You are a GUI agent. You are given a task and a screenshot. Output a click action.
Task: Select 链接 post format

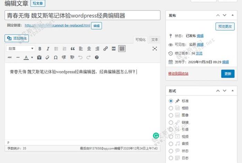pyautogui.click(x=171, y=122)
